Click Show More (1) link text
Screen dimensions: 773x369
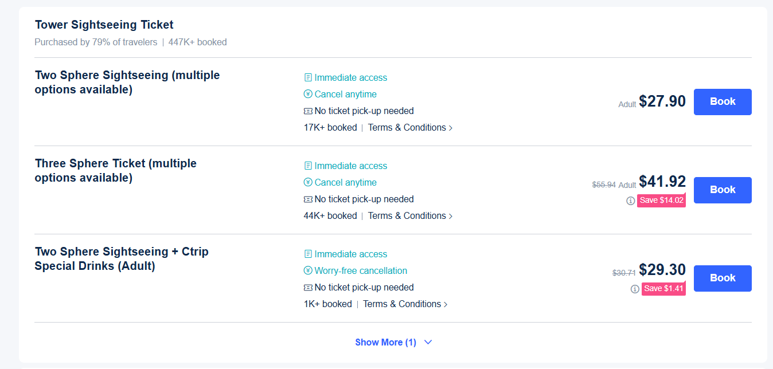[x=385, y=342]
